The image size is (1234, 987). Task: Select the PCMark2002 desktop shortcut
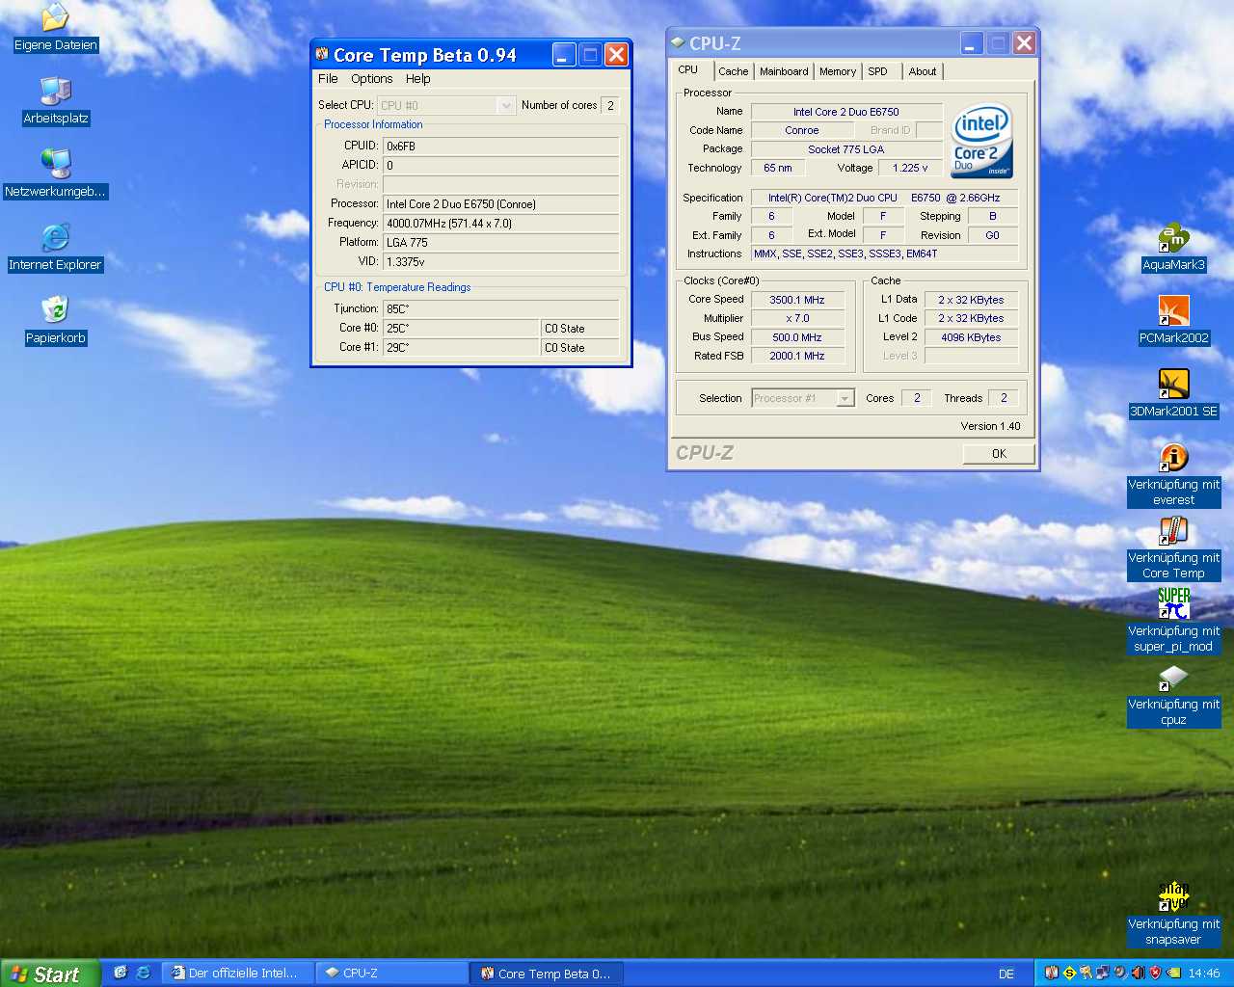[1173, 320]
